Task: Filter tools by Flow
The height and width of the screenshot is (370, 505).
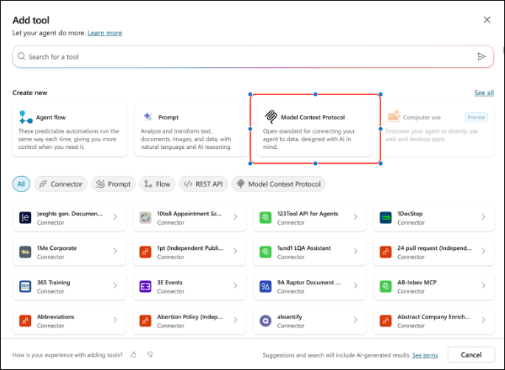Action: pyautogui.click(x=157, y=184)
